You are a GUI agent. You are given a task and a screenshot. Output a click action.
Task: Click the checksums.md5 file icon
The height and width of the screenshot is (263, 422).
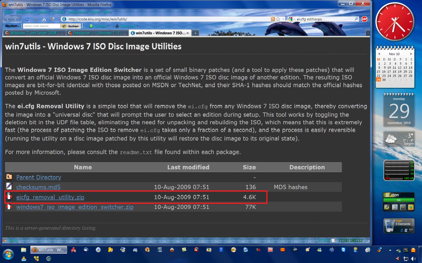pyautogui.click(x=9, y=187)
